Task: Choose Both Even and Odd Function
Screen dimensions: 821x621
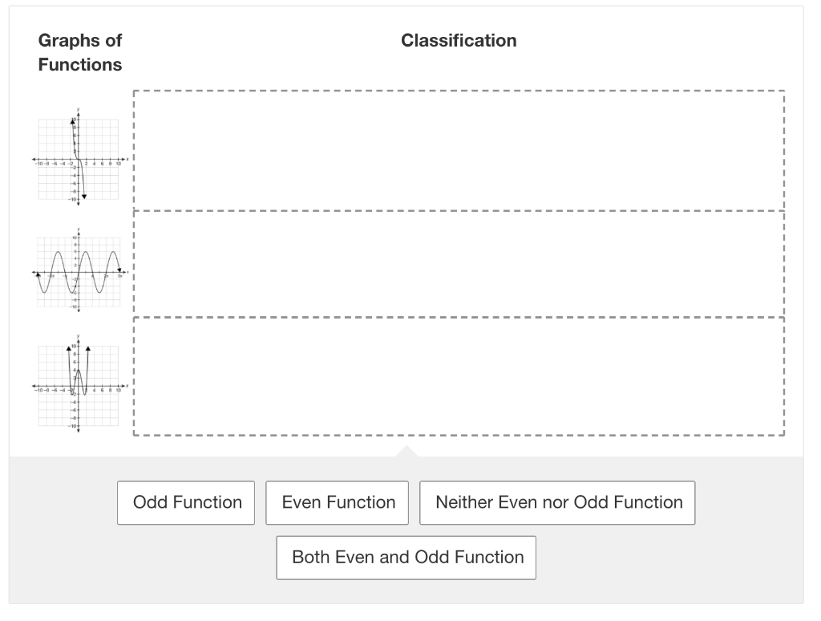Action: pyautogui.click(x=406, y=557)
